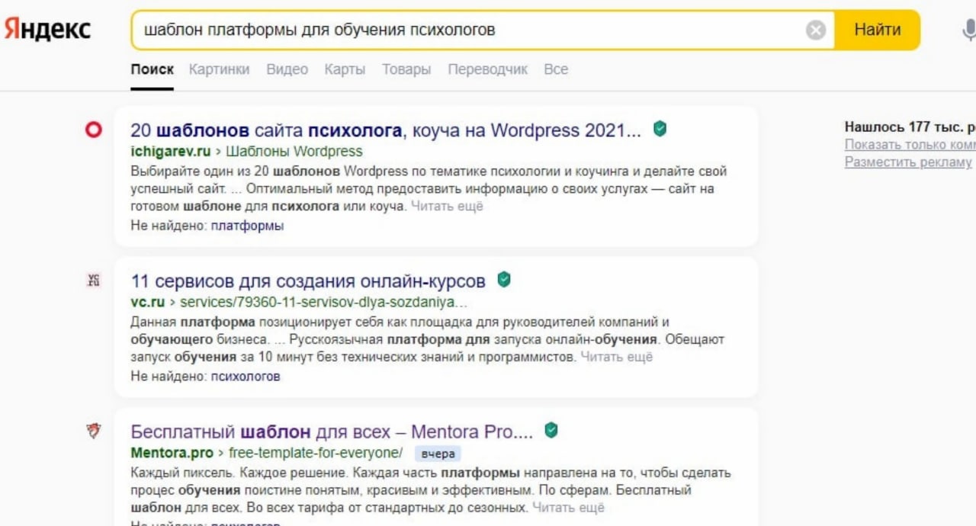Click the vc.ru favicon
The height and width of the screenshot is (526, 976).
(93, 281)
